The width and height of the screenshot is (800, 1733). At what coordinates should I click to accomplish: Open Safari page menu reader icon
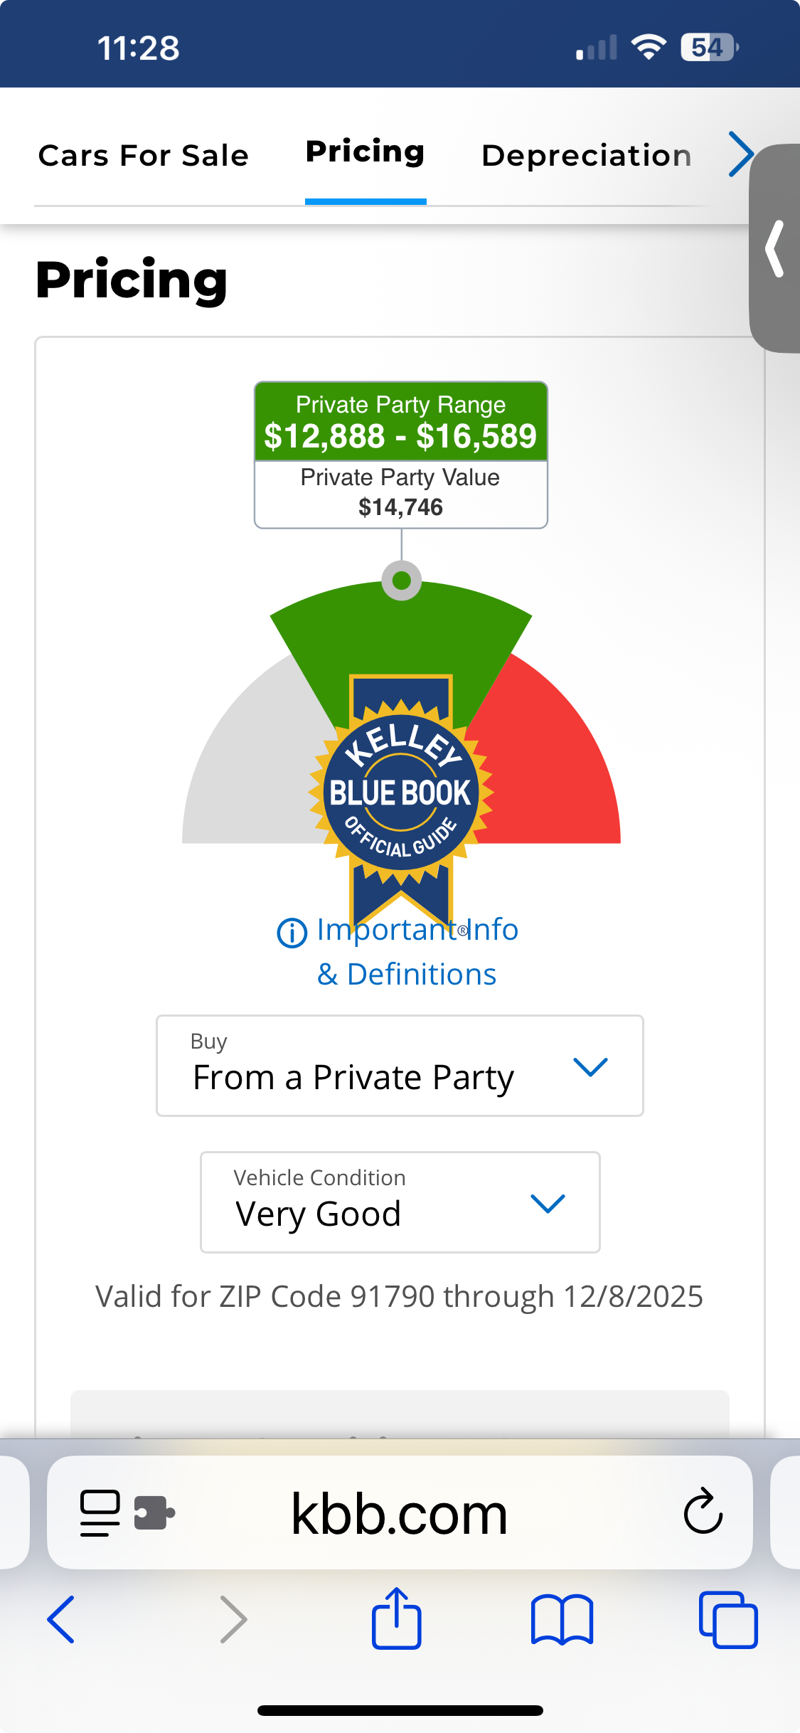tap(100, 1512)
